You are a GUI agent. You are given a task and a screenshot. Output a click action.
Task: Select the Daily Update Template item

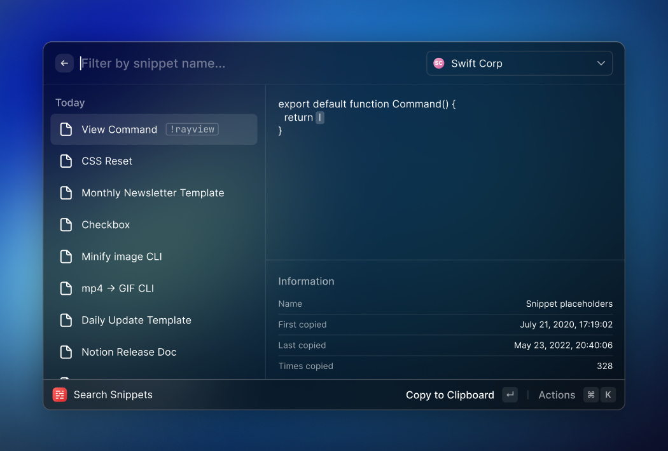tap(136, 320)
